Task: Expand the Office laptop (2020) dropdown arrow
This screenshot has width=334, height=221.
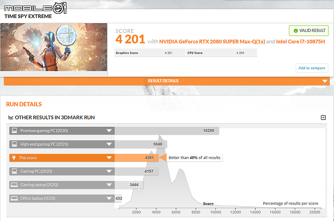Action: 109,198
